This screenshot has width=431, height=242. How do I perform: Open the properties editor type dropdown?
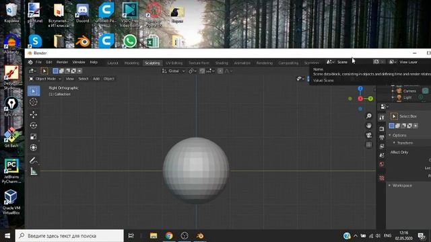(x=384, y=106)
